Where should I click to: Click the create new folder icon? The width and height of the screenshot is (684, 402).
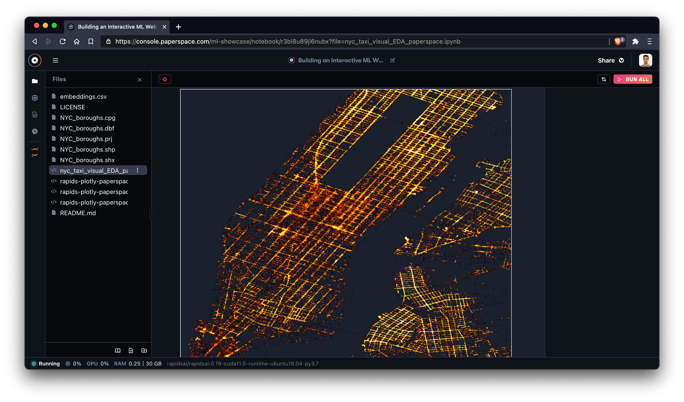pyautogui.click(x=144, y=350)
